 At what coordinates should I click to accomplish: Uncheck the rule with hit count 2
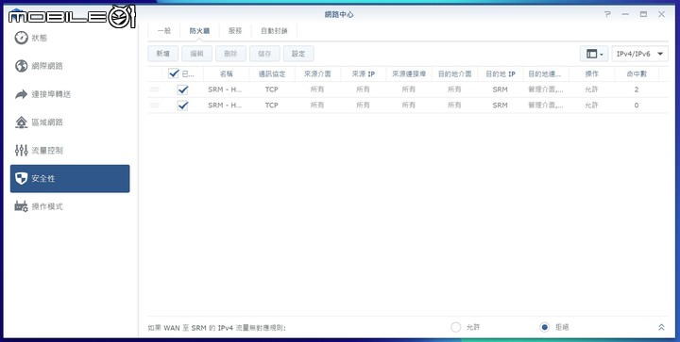[182, 90]
